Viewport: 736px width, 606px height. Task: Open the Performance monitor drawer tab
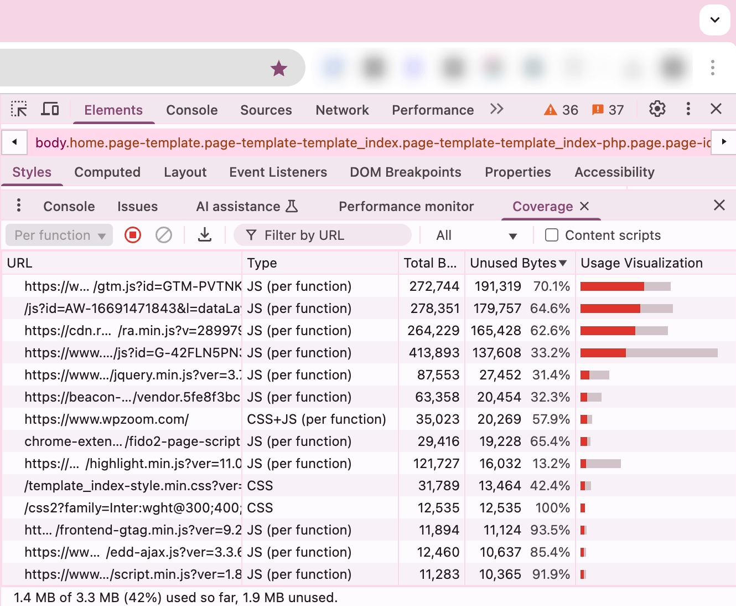click(406, 207)
